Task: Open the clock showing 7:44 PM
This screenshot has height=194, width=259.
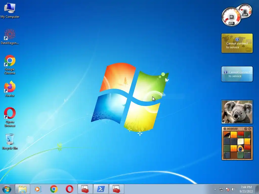Action: [246, 189]
